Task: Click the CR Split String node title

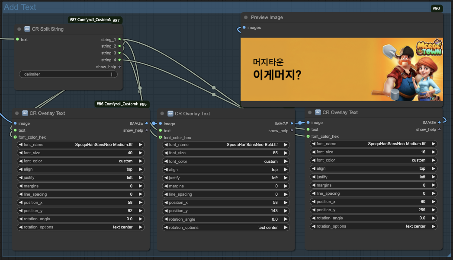Action: [x=48, y=29]
